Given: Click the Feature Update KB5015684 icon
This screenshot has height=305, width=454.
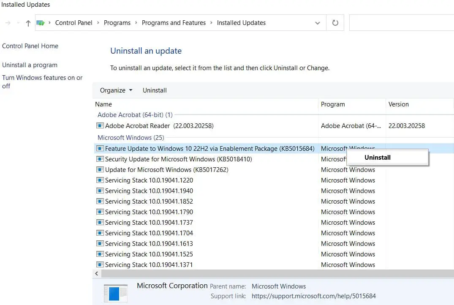Looking at the screenshot, I should coord(100,149).
